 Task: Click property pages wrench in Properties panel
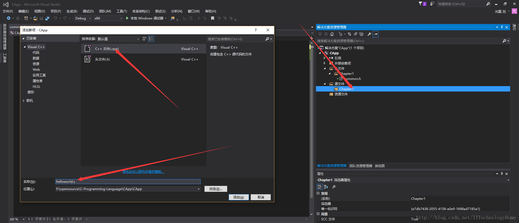coord(334,187)
